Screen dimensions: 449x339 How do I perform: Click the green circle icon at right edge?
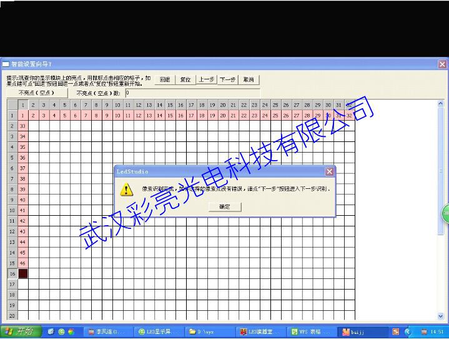tap(446, 213)
